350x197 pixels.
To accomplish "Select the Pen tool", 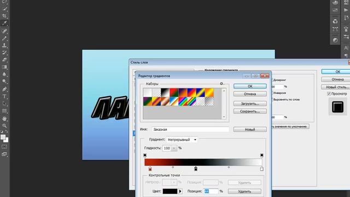I will tap(4, 89).
